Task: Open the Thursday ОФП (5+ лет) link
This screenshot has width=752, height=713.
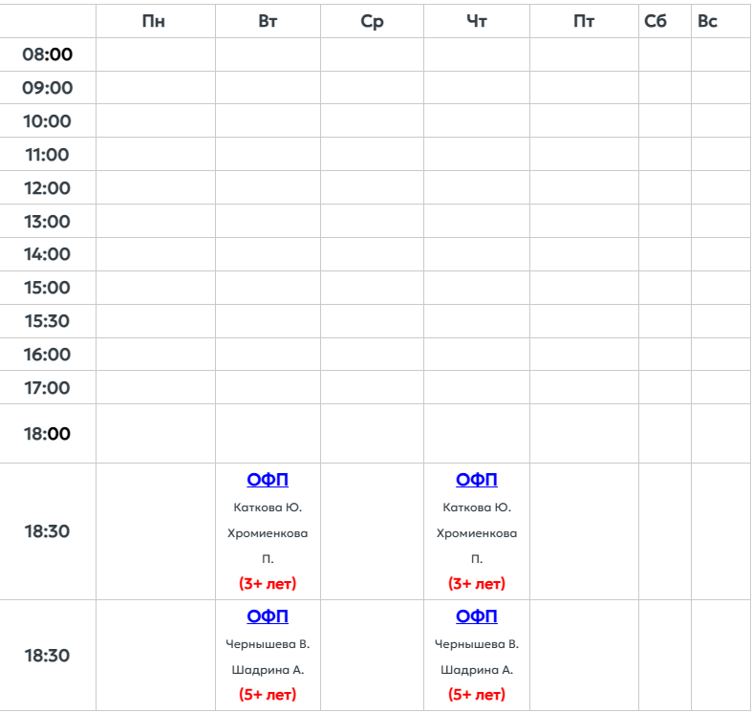Action: tap(477, 616)
